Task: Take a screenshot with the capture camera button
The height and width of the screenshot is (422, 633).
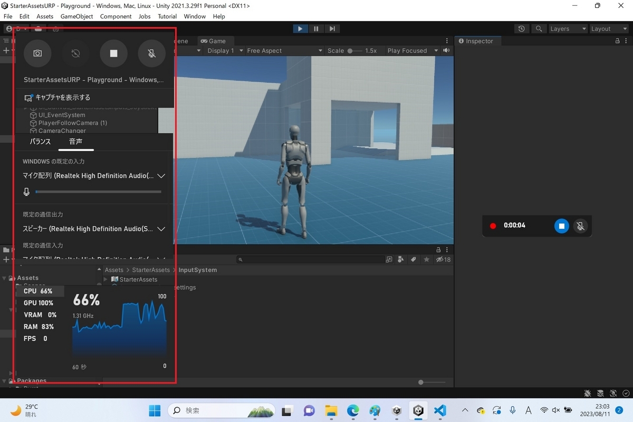Action: [37, 53]
